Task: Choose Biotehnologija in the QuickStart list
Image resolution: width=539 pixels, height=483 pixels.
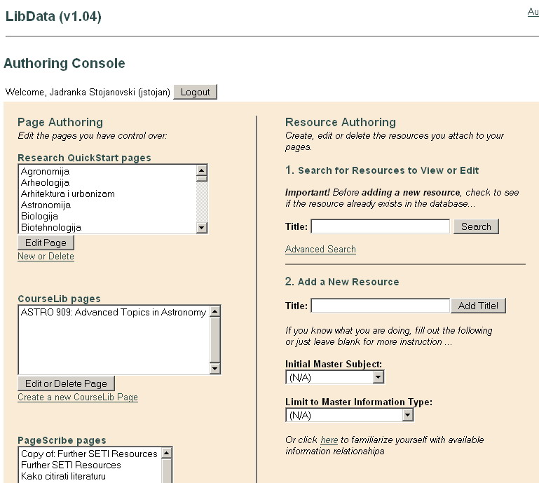Action: pos(50,227)
